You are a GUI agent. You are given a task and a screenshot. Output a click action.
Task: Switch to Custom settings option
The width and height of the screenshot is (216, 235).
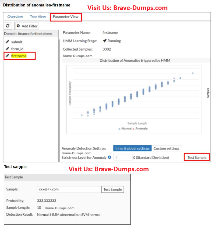point(166,148)
